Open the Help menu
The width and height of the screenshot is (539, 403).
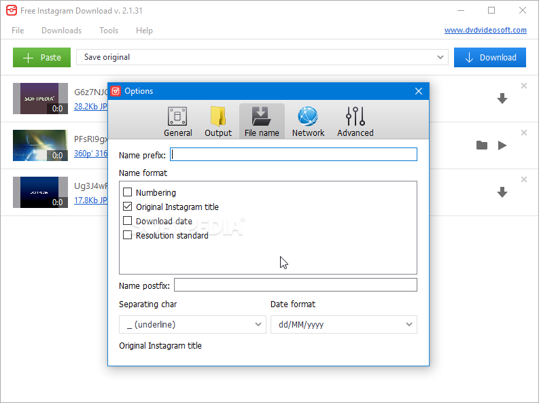144,30
